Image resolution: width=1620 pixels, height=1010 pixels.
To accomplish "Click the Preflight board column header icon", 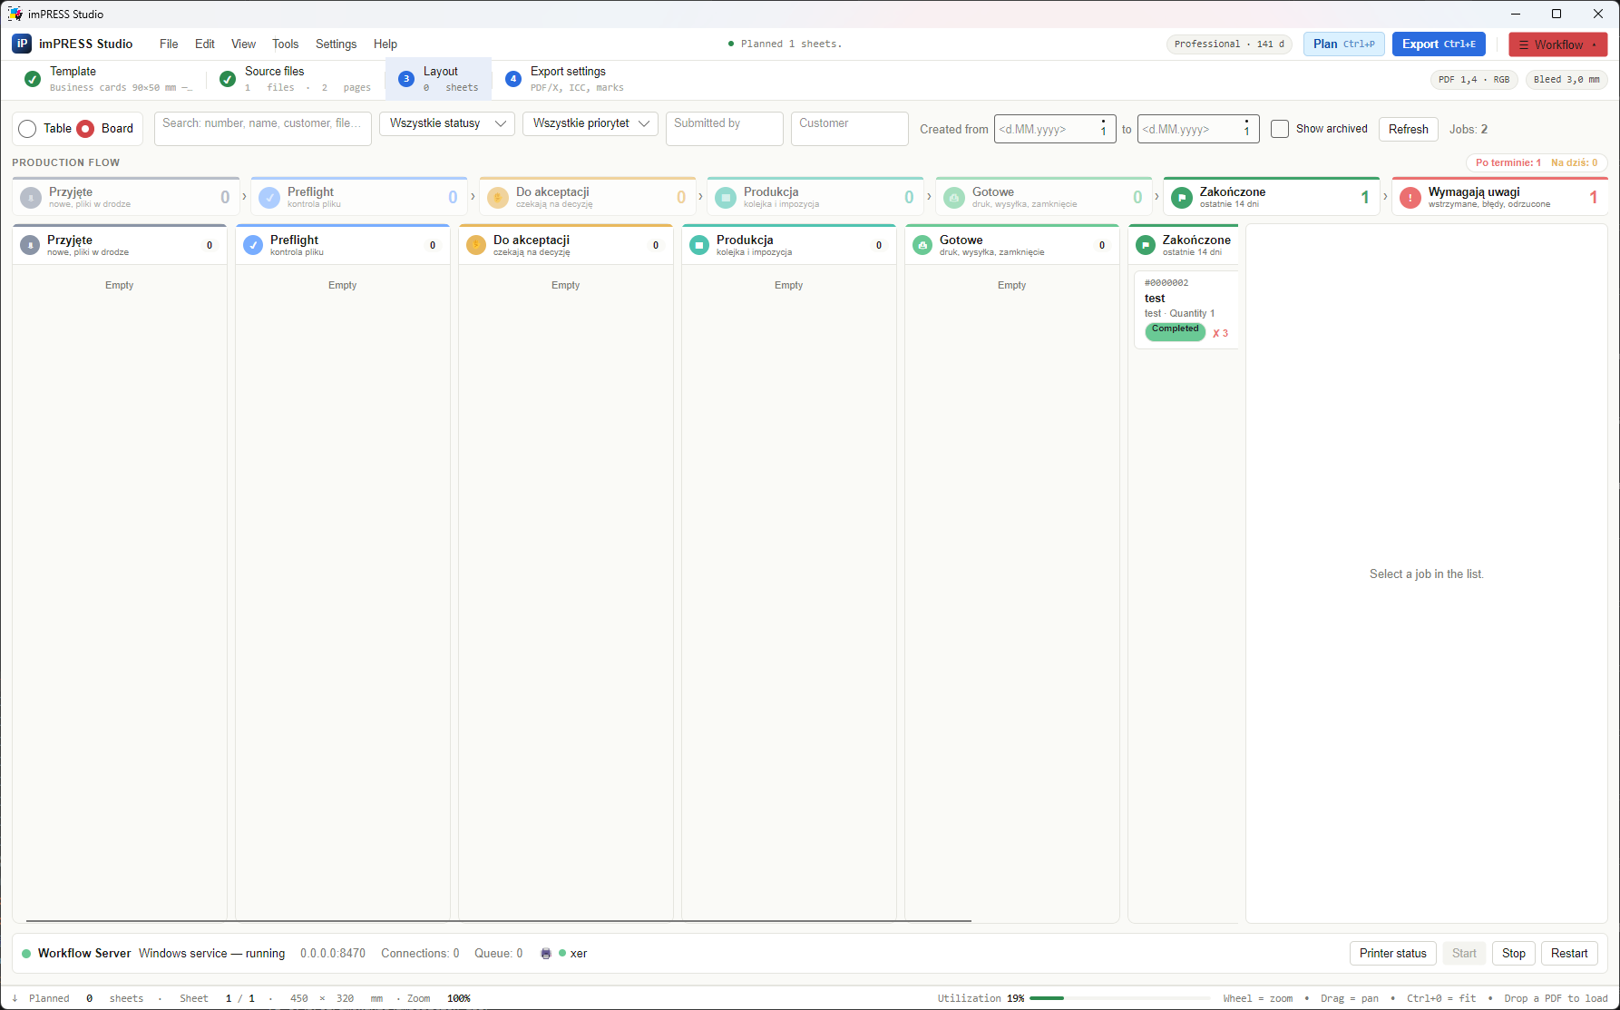I will (253, 245).
